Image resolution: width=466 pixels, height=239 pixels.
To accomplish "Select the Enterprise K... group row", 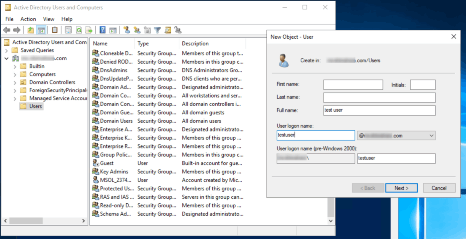I will coord(168,138).
